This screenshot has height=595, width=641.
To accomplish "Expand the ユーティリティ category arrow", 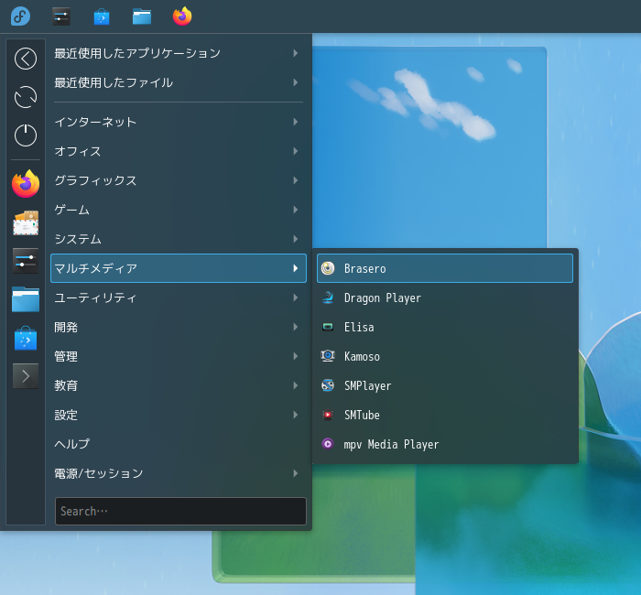I will 295,297.
